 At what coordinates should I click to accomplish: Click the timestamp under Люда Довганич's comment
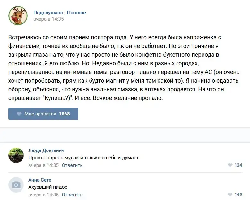(43, 165)
